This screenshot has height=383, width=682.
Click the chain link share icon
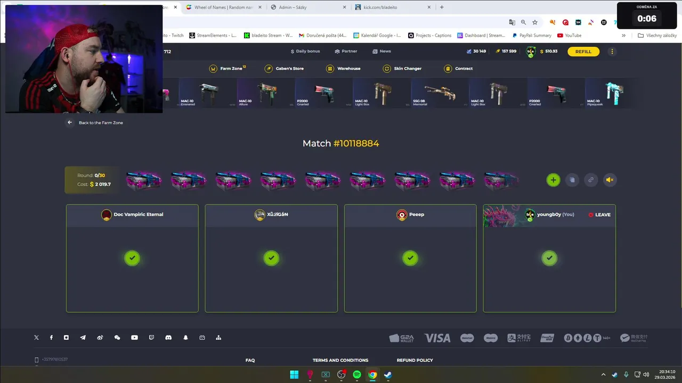tap(591, 180)
